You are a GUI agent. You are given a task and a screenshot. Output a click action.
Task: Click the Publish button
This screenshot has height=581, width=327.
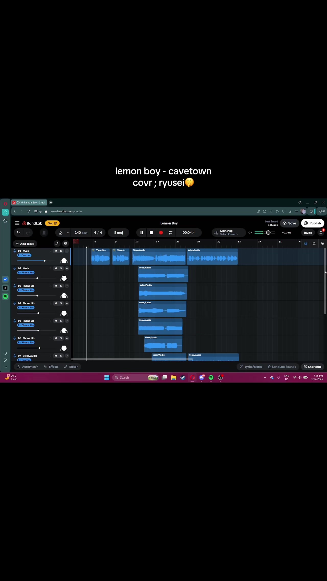(x=312, y=223)
